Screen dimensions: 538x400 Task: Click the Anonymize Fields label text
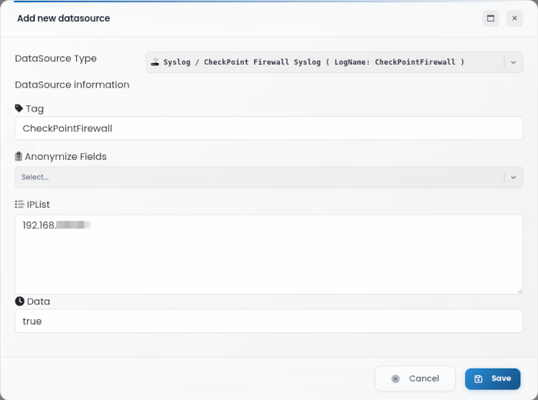(65, 157)
